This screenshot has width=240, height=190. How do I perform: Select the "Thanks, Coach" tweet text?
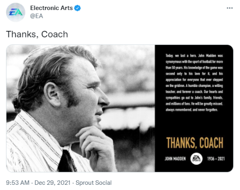37,34
